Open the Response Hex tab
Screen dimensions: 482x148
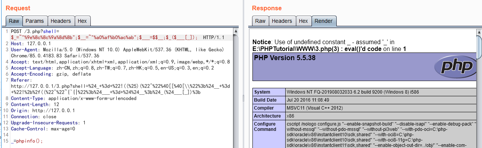(304, 21)
